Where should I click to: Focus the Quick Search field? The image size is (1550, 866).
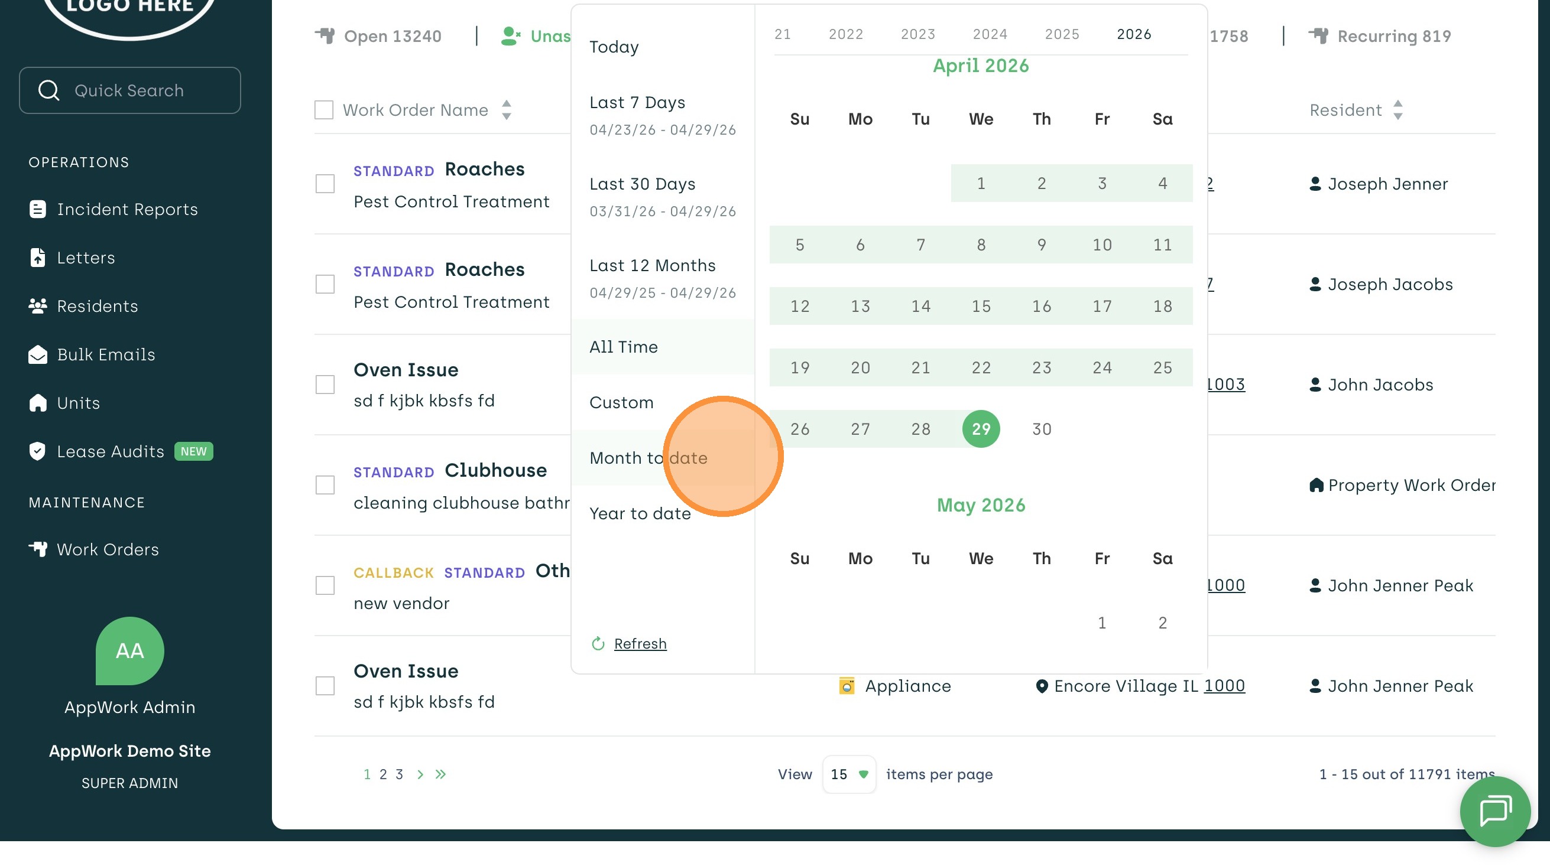129,90
